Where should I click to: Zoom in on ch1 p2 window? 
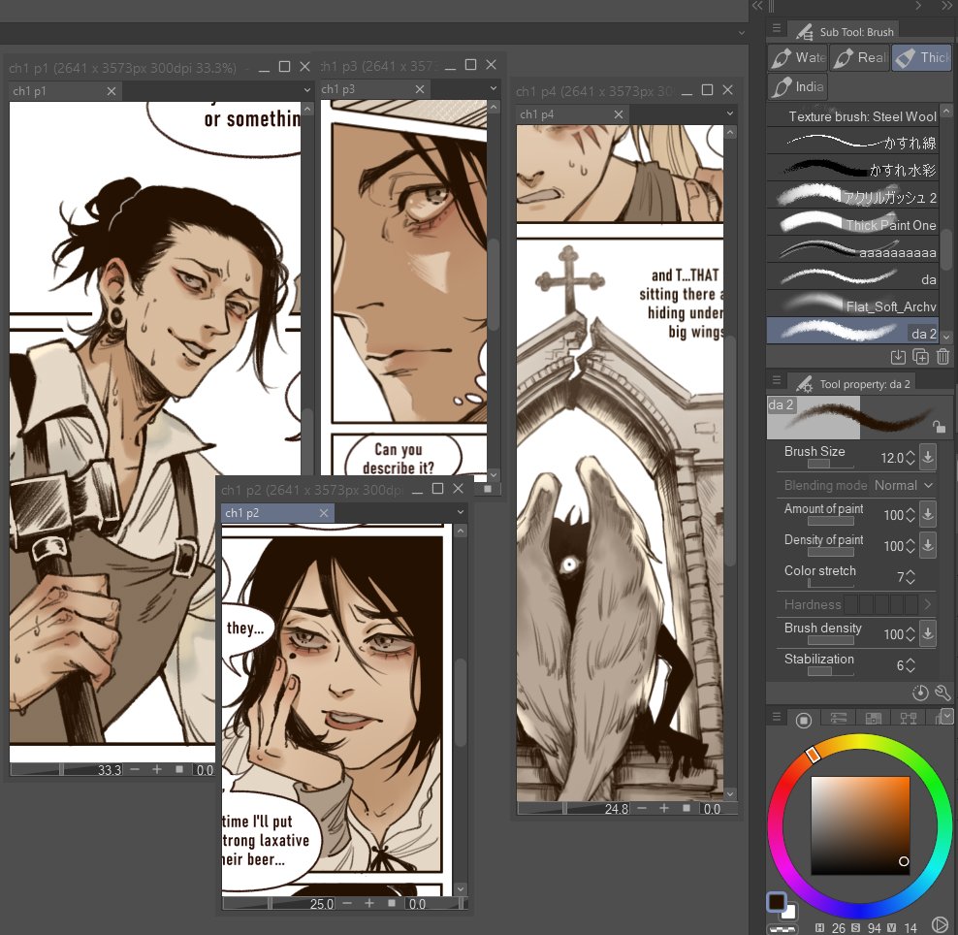pyautogui.click(x=369, y=903)
